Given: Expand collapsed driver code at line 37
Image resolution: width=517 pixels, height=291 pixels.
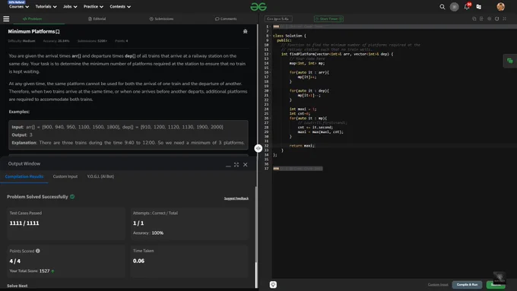Looking at the screenshot, I should click(276, 169).
